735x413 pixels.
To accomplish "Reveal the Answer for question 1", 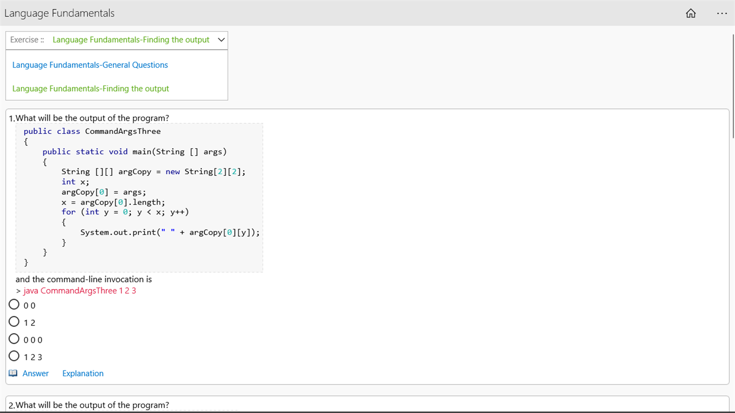I will click(x=35, y=374).
